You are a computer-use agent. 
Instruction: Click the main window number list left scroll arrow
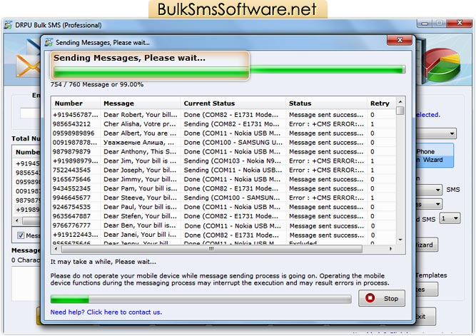[x=16, y=220]
